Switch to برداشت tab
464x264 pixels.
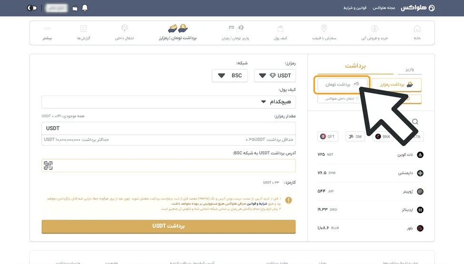coord(355,66)
